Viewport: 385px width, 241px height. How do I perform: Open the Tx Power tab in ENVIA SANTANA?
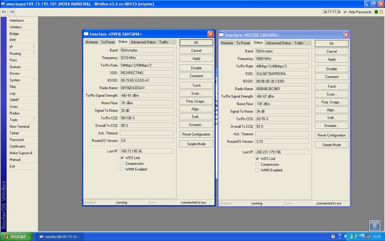(x=108, y=42)
